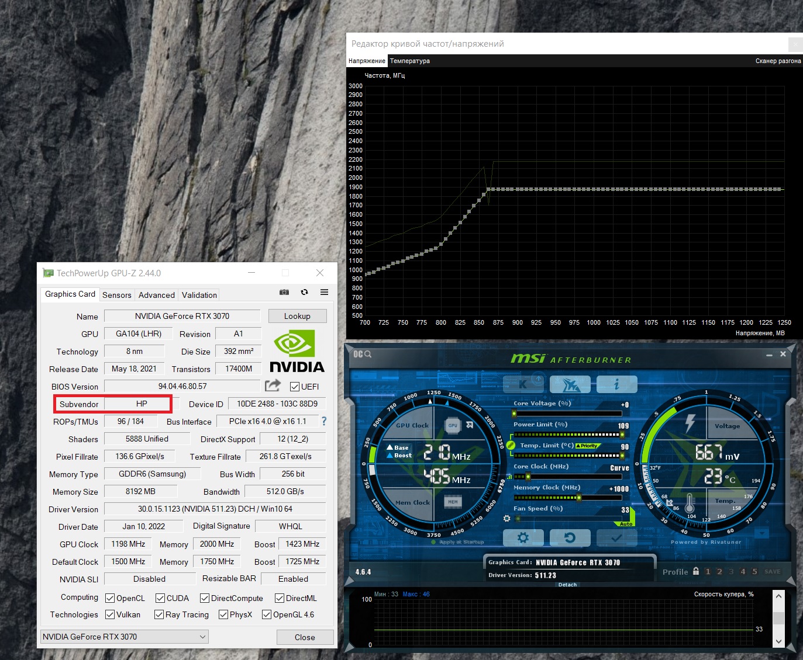803x660 pixels.
Task: Toggle the fan speed Auto button
Action: pyautogui.click(x=626, y=524)
